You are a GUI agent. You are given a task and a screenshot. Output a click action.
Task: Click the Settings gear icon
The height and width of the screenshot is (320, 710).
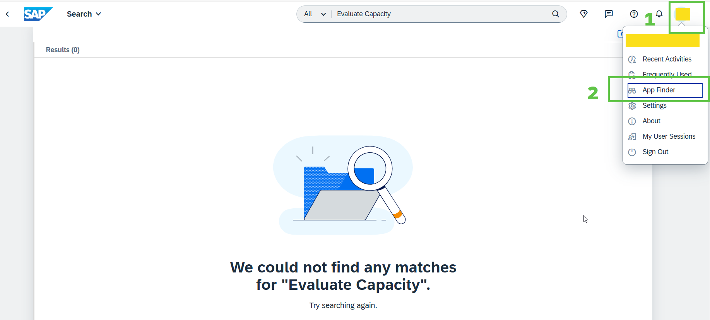coord(632,106)
